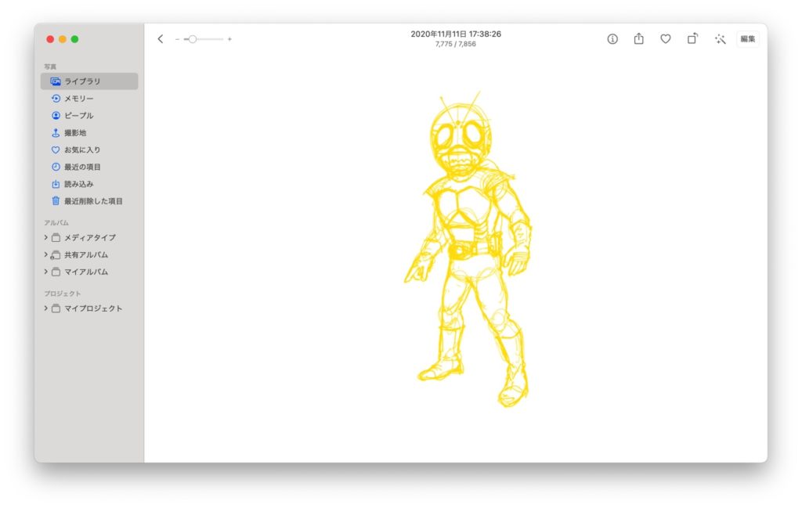Click the share icon in toolbar

[x=639, y=38]
